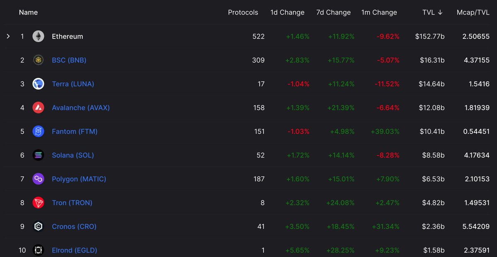Image resolution: width=497 pixels, height=257 pixels.
Task: Click Fantom's 1m change +39.03%
Action: click(385, 132)
